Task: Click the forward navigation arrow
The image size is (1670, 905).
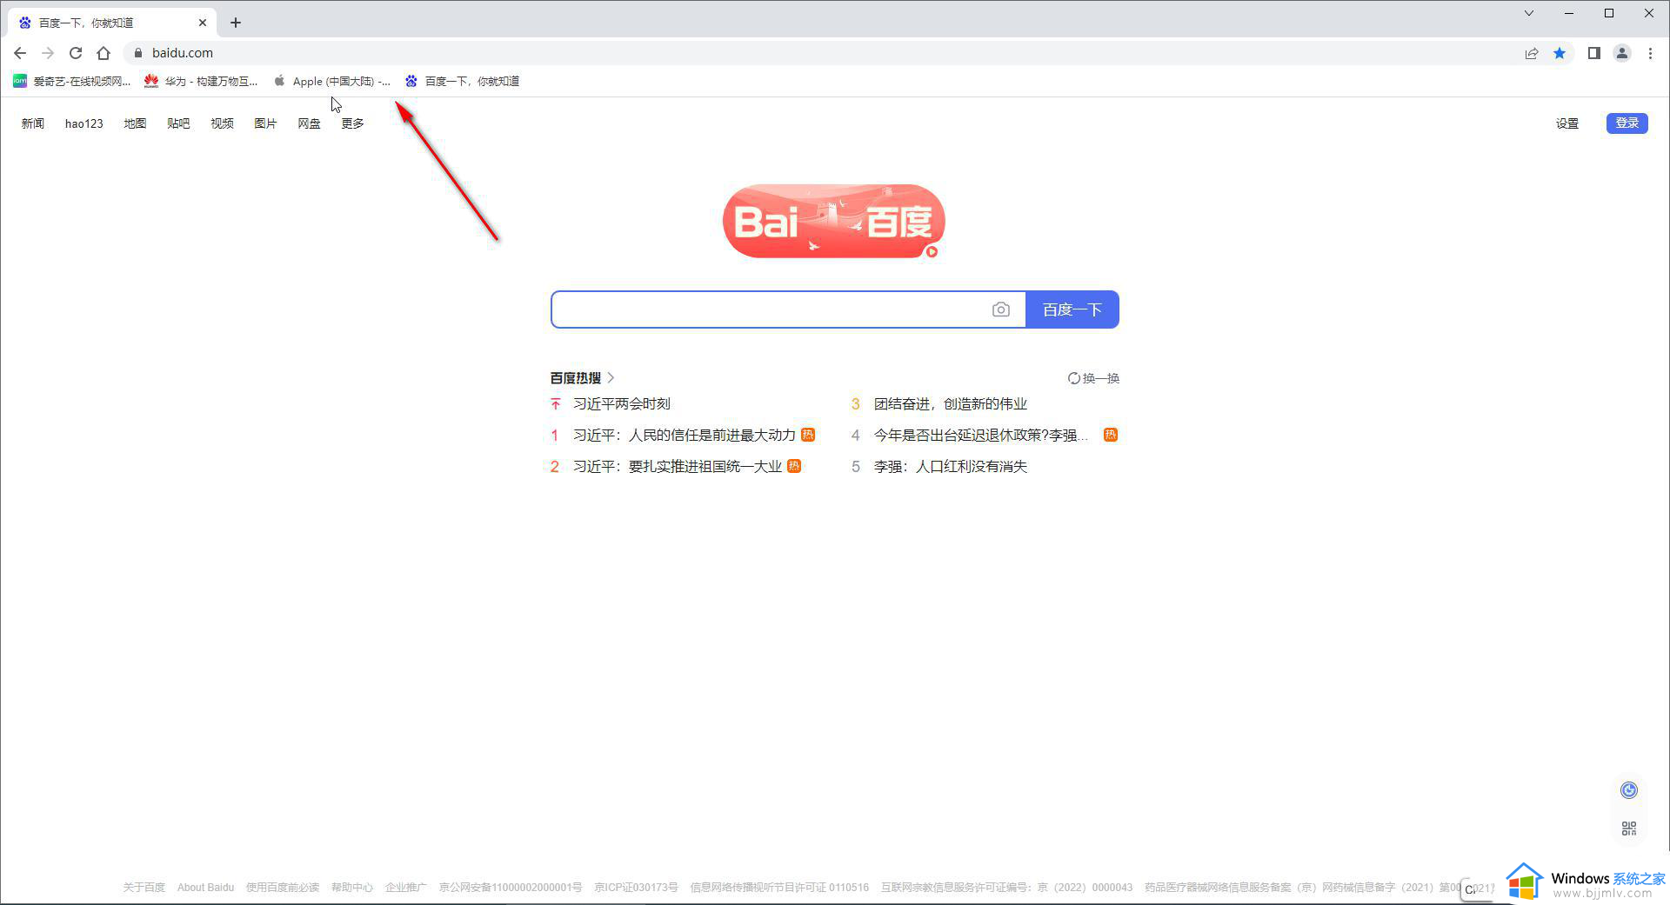Action: click(48, 53)
